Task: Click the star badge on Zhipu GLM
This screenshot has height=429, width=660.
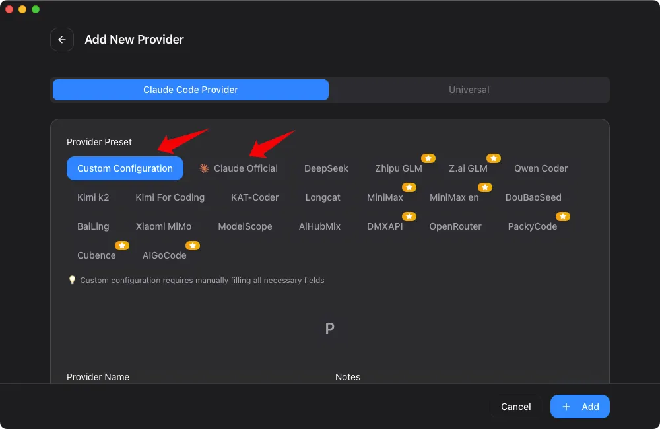Action: (x=428, y=158)
